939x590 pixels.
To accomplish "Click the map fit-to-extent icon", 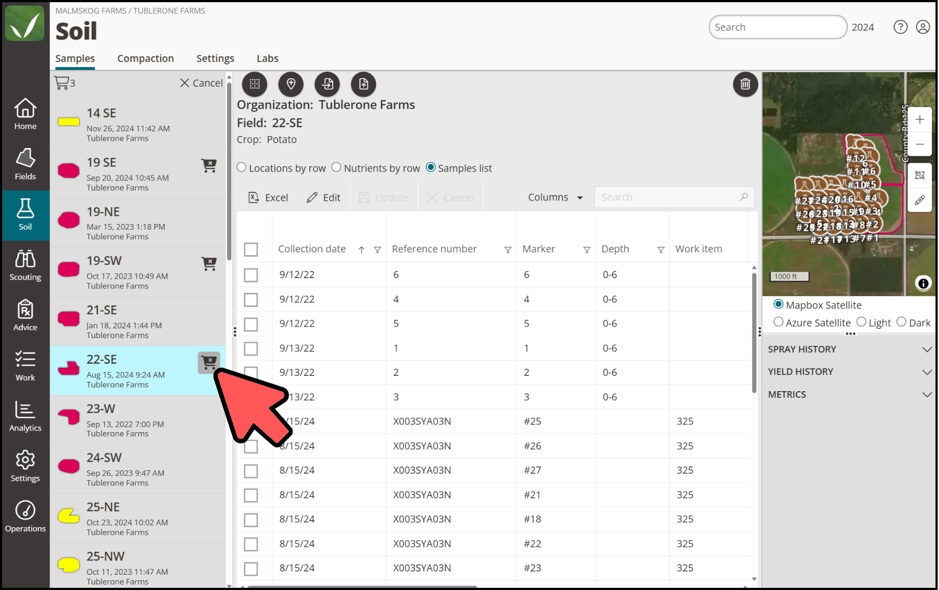I will coord(920,175).
